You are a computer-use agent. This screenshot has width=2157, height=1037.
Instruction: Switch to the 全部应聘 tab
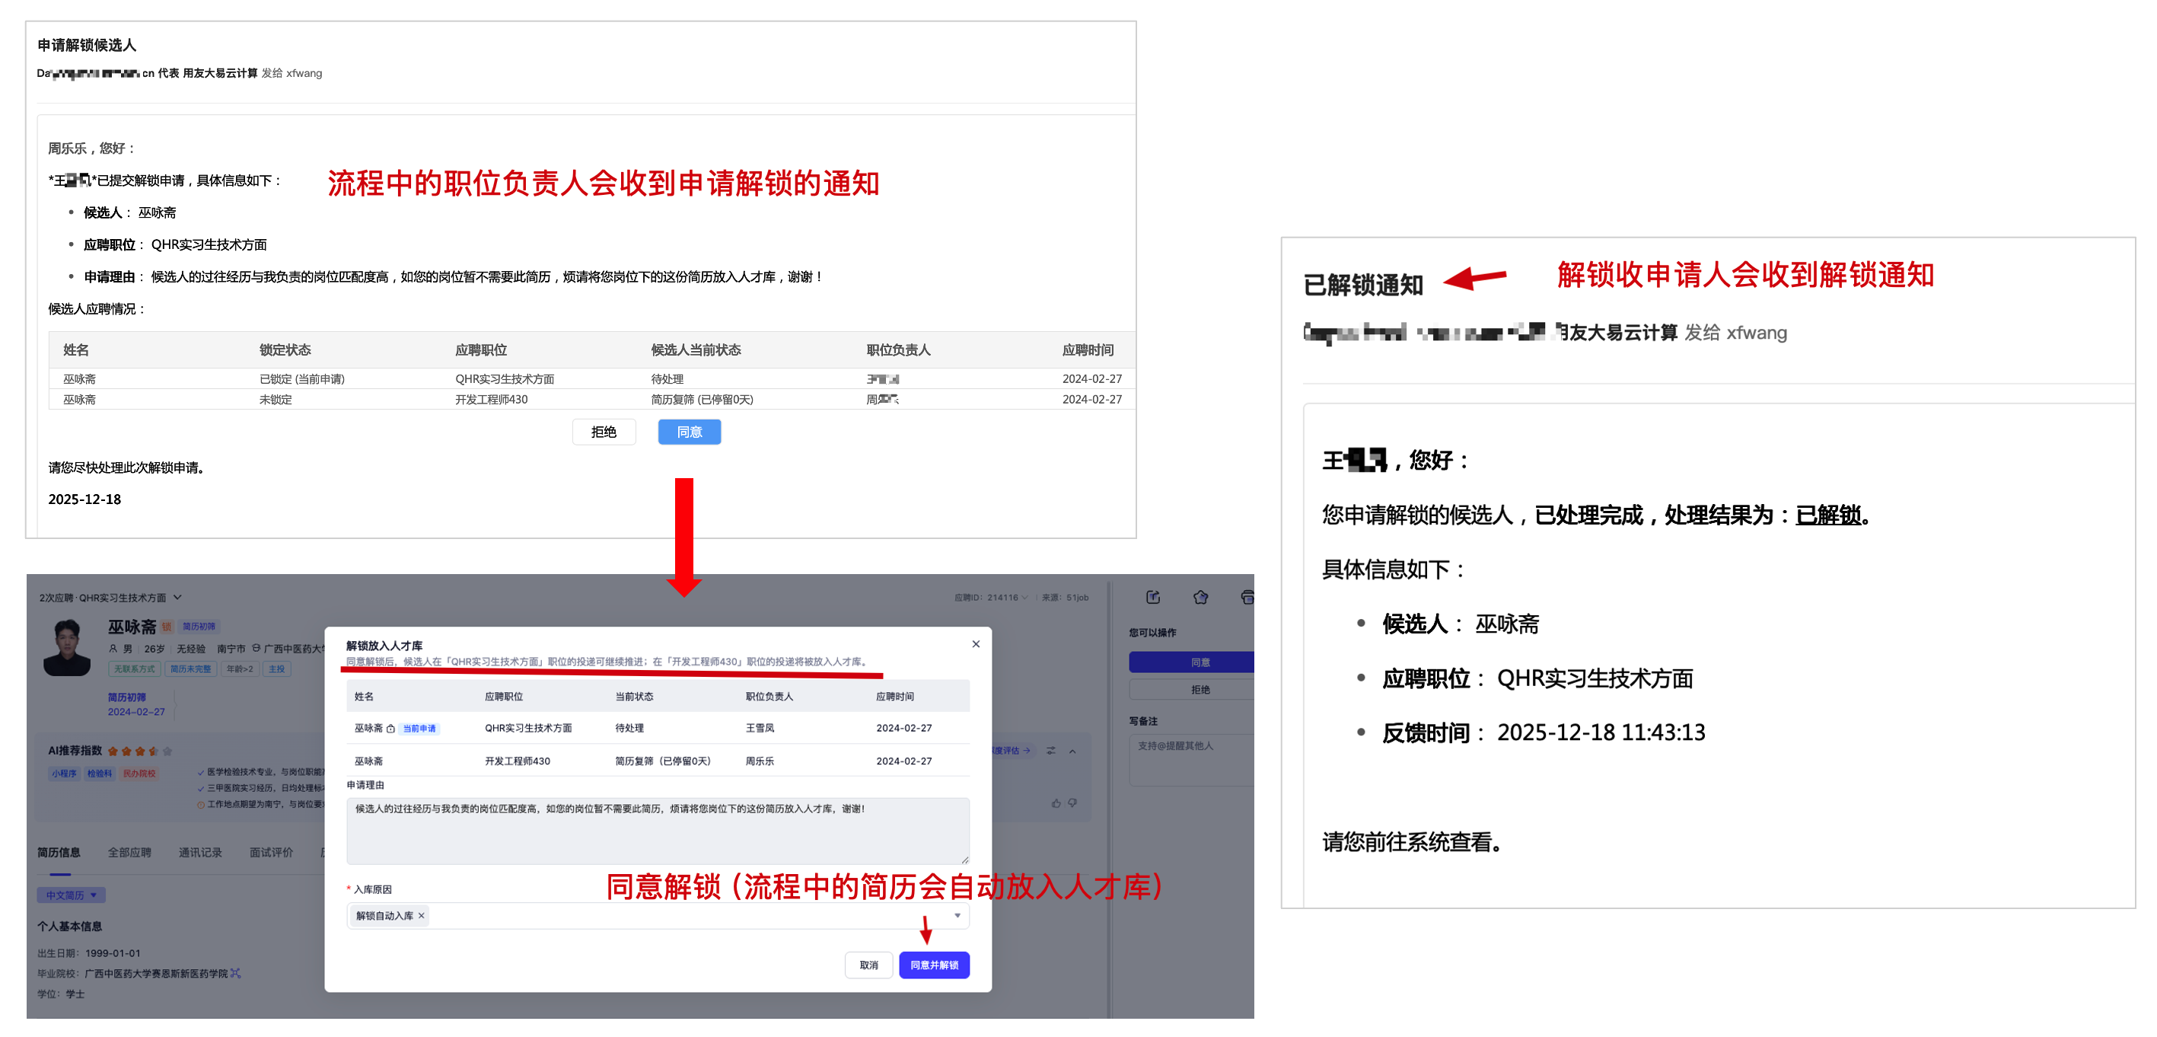pos(129,853)
